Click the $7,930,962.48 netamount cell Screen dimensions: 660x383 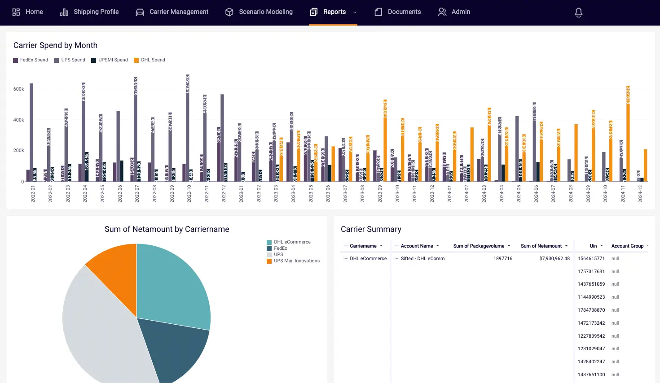[x=554, y=258]
